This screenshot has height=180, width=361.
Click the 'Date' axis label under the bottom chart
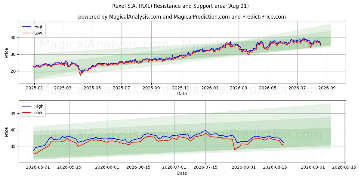182,173
